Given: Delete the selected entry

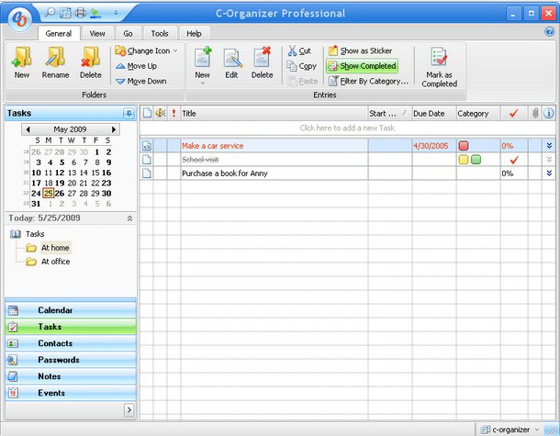Looking at the screenshot, I should click(262, 62).
